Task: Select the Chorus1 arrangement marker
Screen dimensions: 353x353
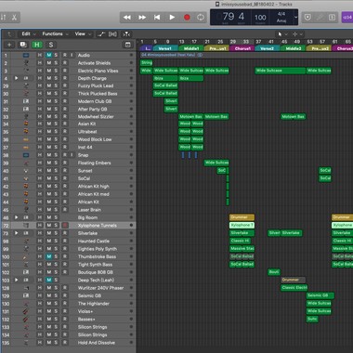Action: [x=242, y=48]
